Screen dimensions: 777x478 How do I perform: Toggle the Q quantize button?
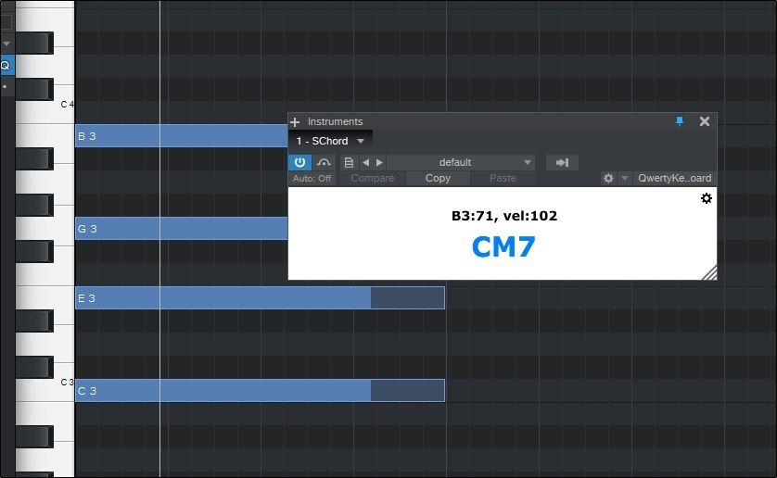[6, 65]
